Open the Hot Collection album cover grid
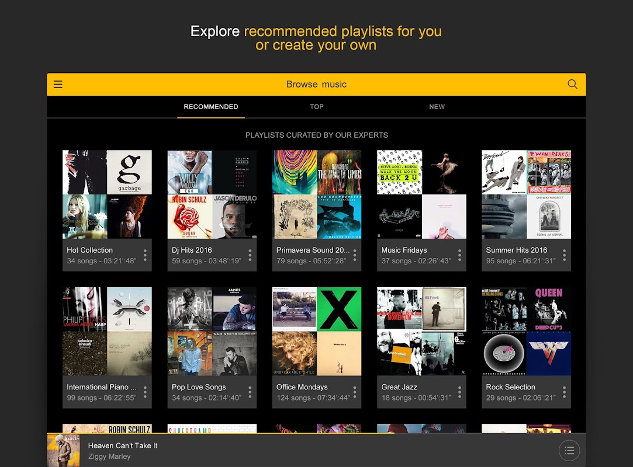 tap(107, 194)
